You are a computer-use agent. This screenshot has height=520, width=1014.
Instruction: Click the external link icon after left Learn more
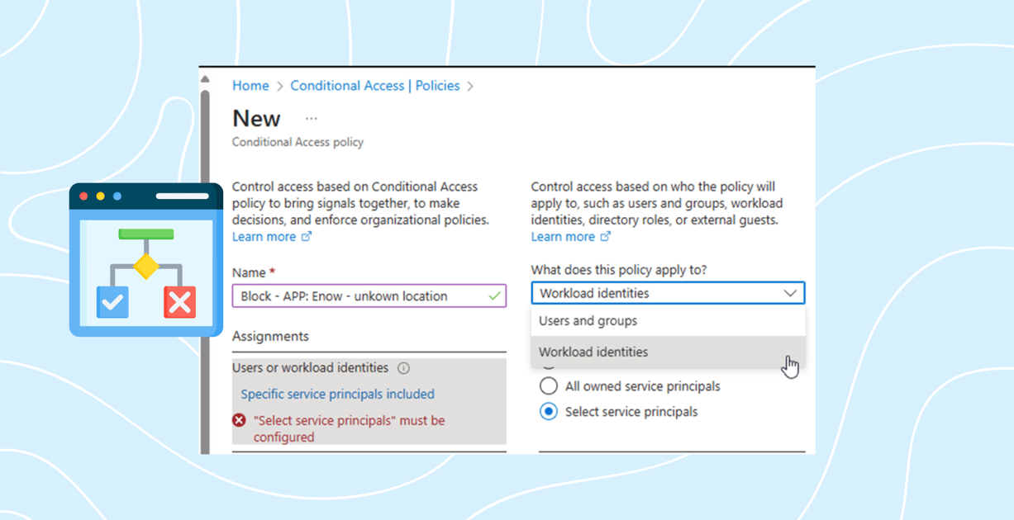307,236
